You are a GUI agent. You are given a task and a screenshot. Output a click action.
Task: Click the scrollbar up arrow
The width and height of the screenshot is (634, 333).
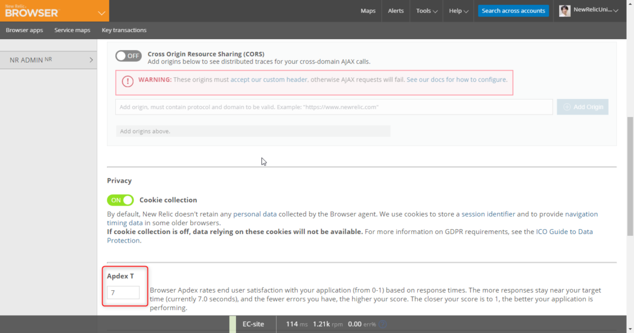630,2
